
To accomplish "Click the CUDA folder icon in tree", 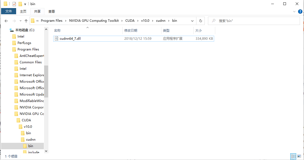I will point(18,120).
